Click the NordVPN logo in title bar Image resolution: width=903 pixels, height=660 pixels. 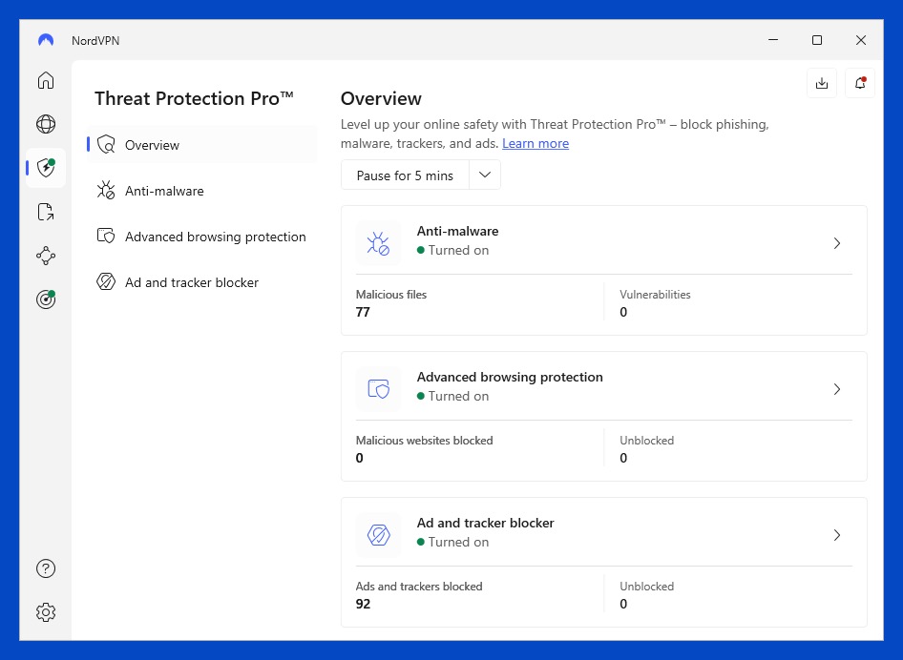[46, 40]
